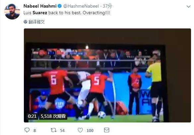Click the blue verified badge
Viewport: 194px width, 135px height.
(x=60, y=6)
